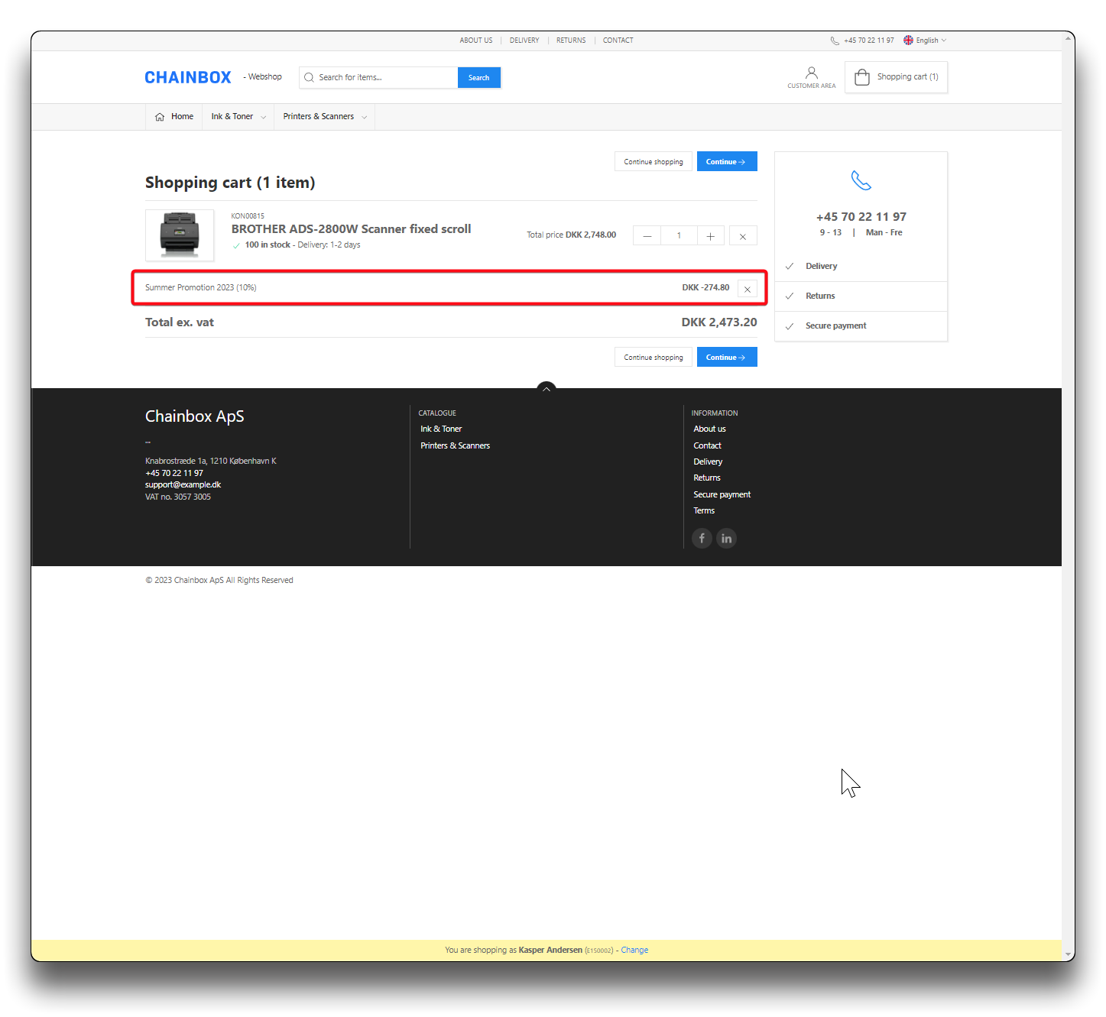This screenshot has width=1106, height=1017.
Task: Click the scroll-to-top chevron above footer
Action: click(546, 389)
